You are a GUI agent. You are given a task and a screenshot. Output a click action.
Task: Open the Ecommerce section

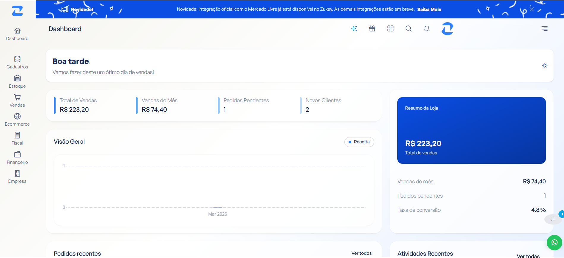point(17,120)
